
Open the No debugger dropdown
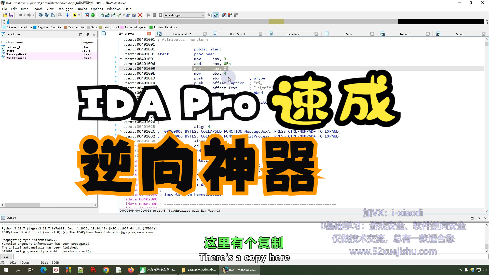(203, 15)
